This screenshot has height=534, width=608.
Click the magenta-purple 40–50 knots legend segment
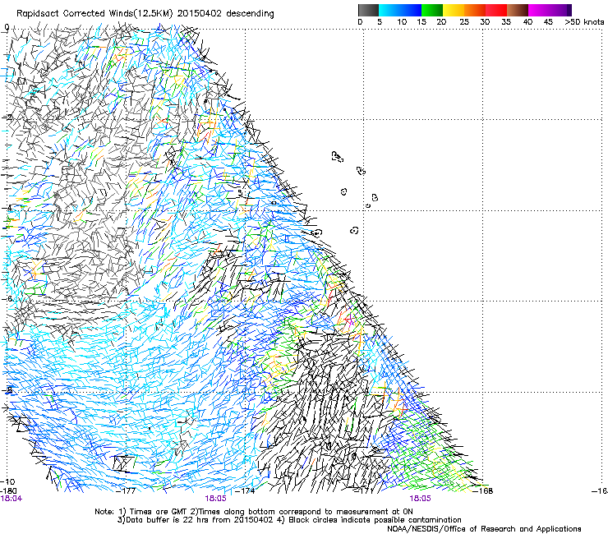click(x=550, y=10)
